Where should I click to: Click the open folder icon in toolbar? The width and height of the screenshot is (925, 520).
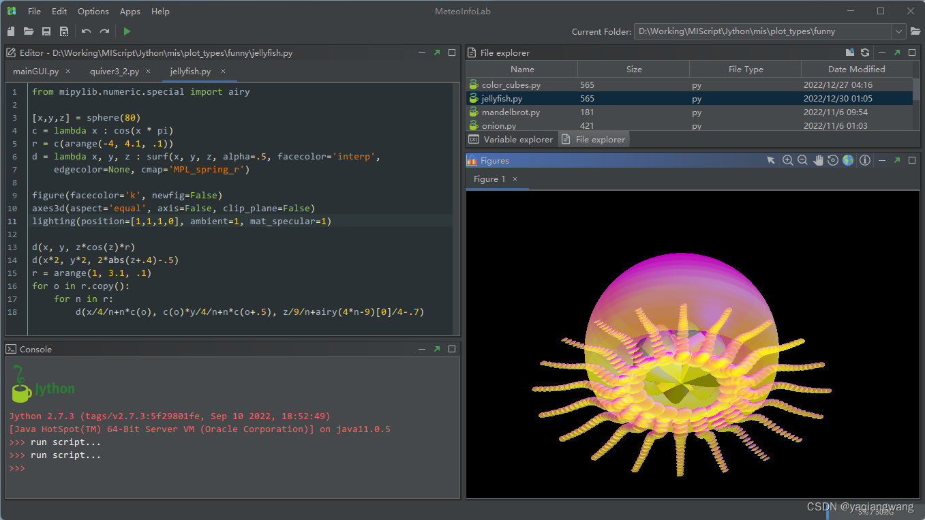29,31
